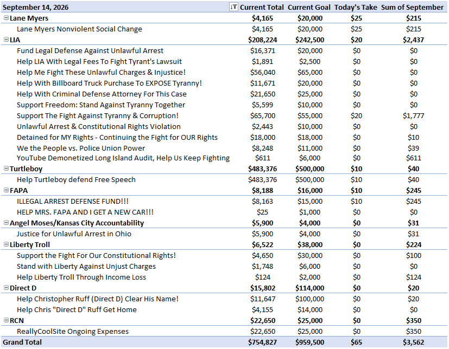The width and height of the screenshot is (449, 349).
Task: Select the September 14, 2026 header cell
Action: (x=35, y=7)
